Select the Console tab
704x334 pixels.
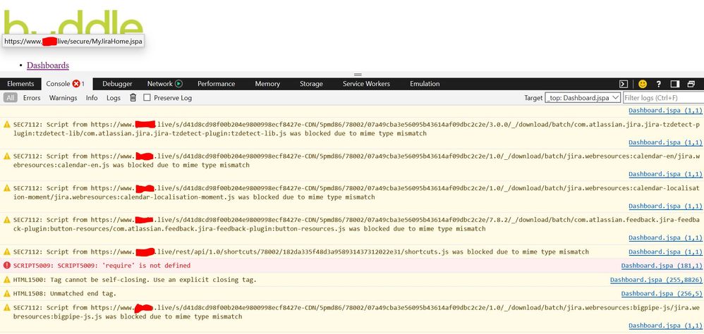(x=66, y=84)
